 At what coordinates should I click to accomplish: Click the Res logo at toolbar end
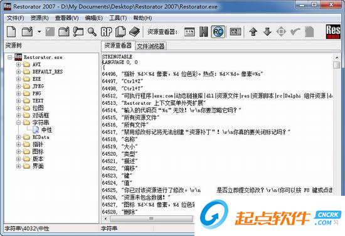pos(333,32)
